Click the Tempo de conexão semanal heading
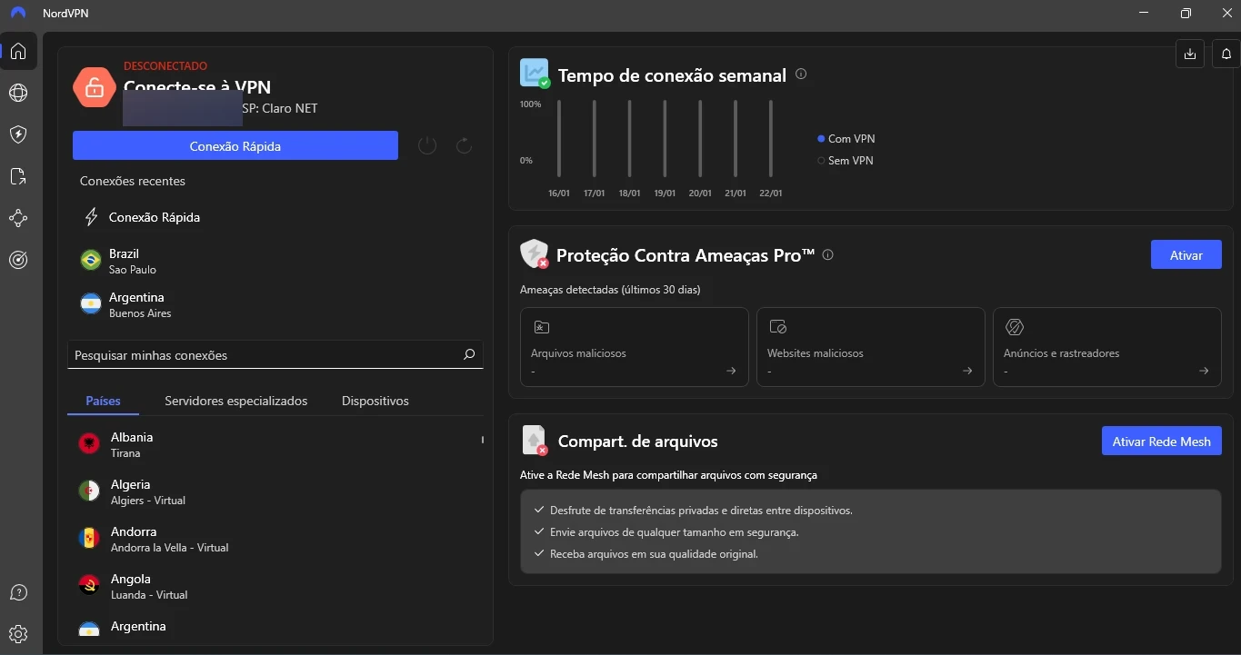The width and height of the screenshot is (1241, 655). (x=672, y=75)
